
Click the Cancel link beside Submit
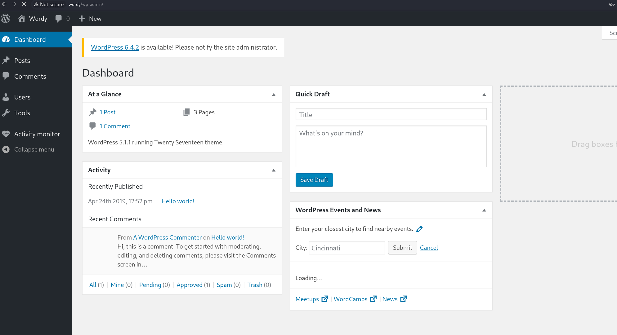click(x=429, y=248)
